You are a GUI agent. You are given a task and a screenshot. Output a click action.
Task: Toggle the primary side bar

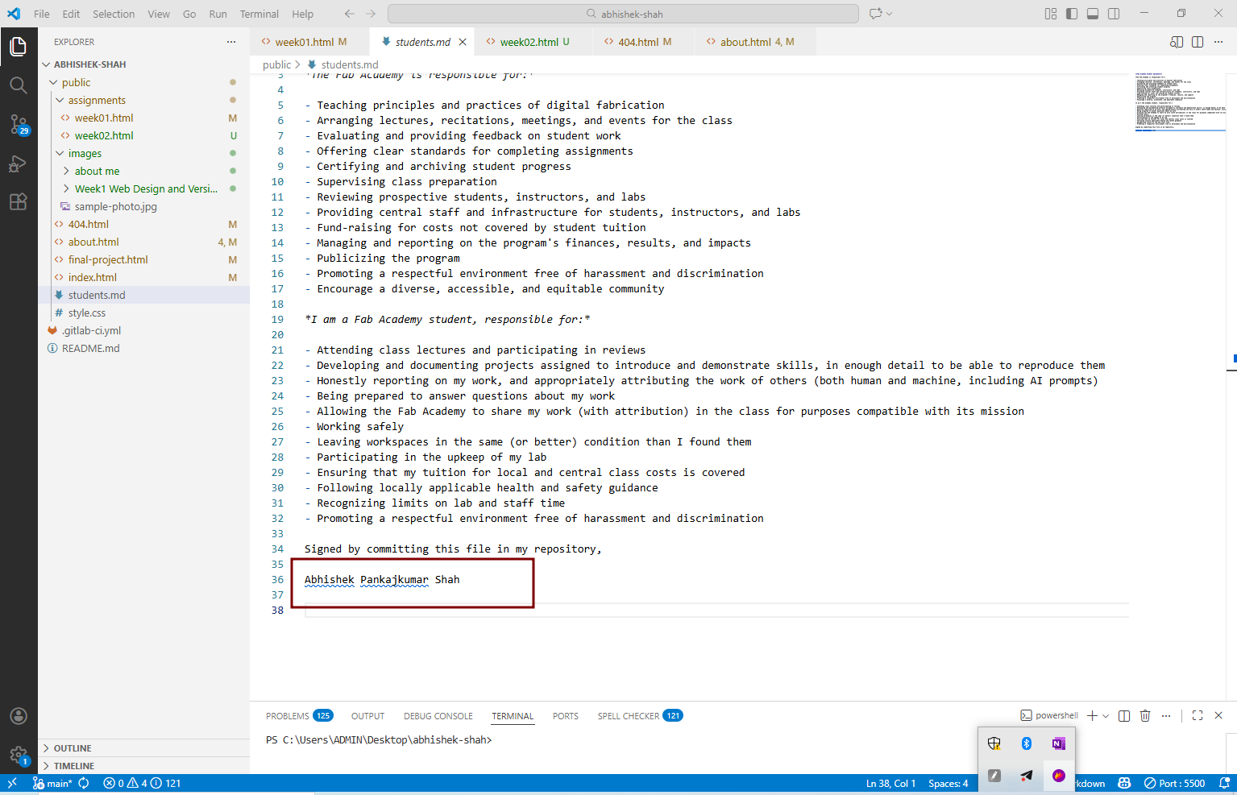coord(1072,14)
